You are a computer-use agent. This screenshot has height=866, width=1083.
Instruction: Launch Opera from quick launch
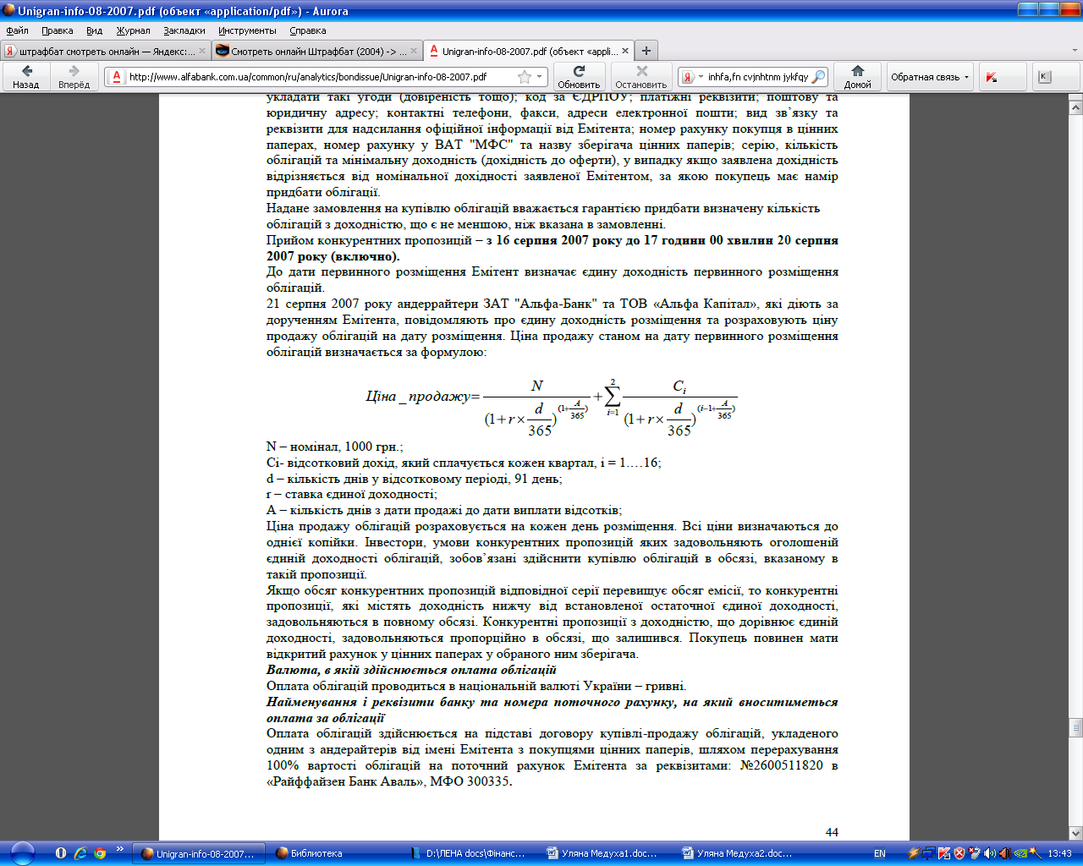coord(61,853)
